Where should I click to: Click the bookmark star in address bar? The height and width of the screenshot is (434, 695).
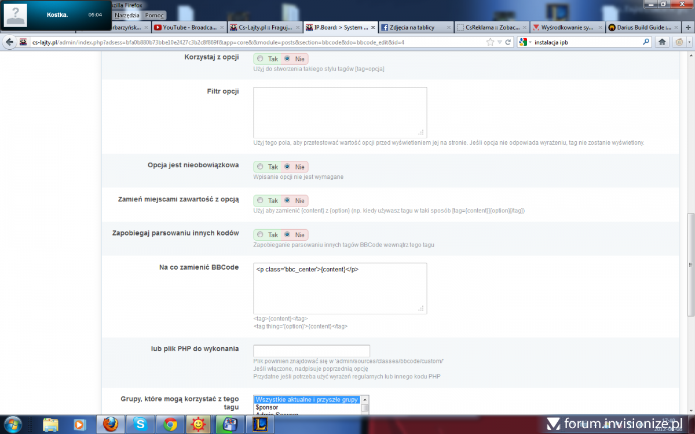[x=491, y=42]
